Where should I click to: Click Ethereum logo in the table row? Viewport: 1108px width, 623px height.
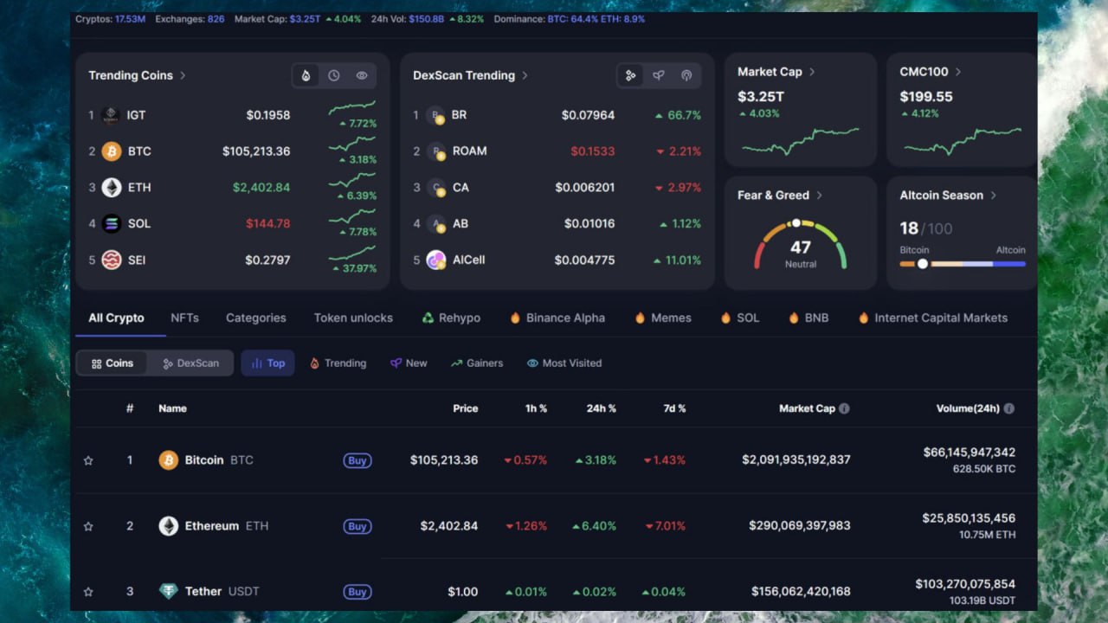pos(168,526)
